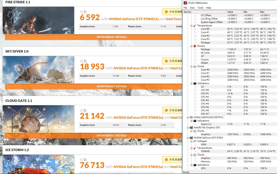
Task: Click the Fire Strike score 6 592
Action: point(90,18)
